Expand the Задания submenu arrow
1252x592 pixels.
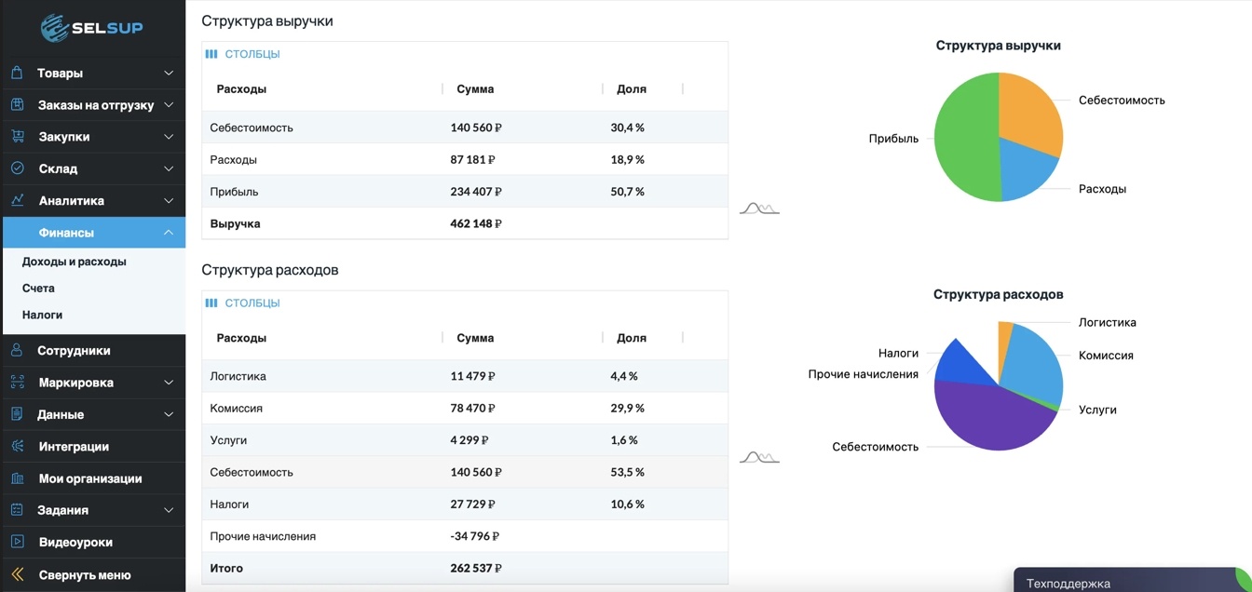coord(169,510)
